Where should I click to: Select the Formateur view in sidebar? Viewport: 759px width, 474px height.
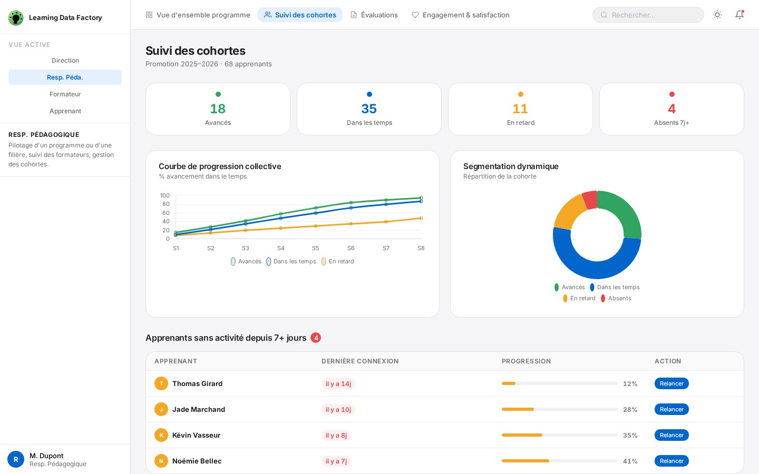65,94
